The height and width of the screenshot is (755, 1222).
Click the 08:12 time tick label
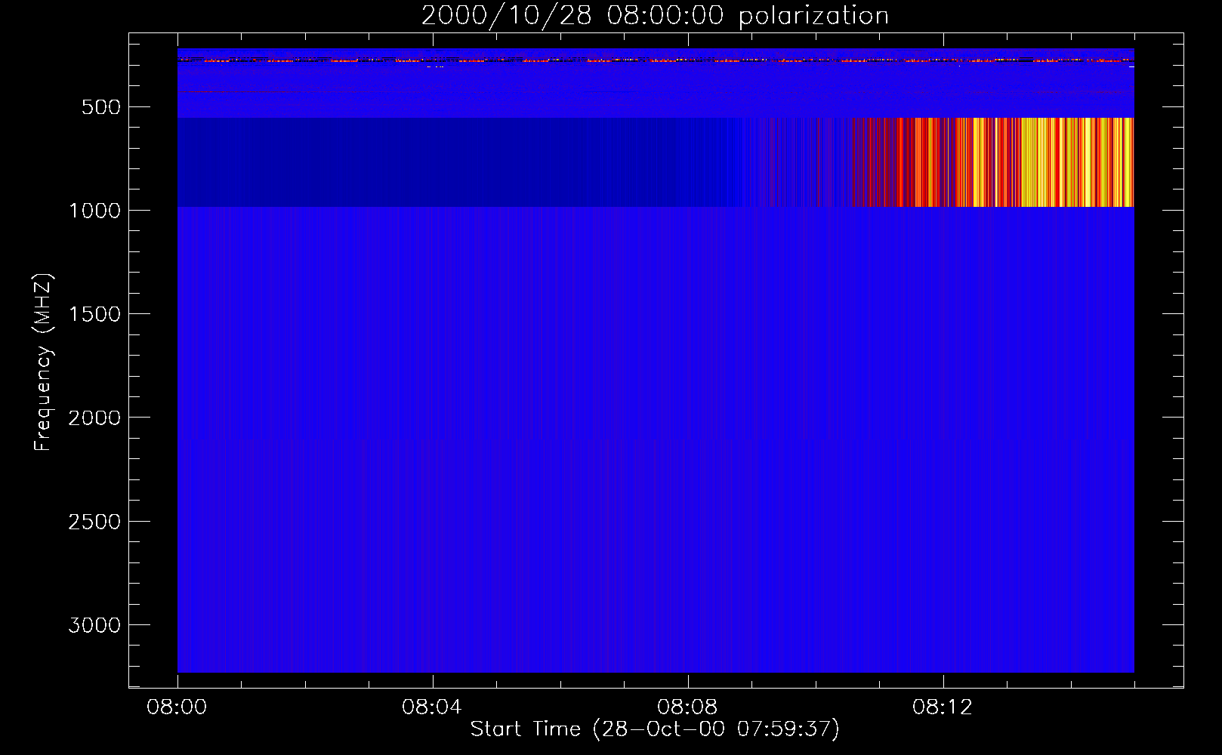[x=943, y=707]
